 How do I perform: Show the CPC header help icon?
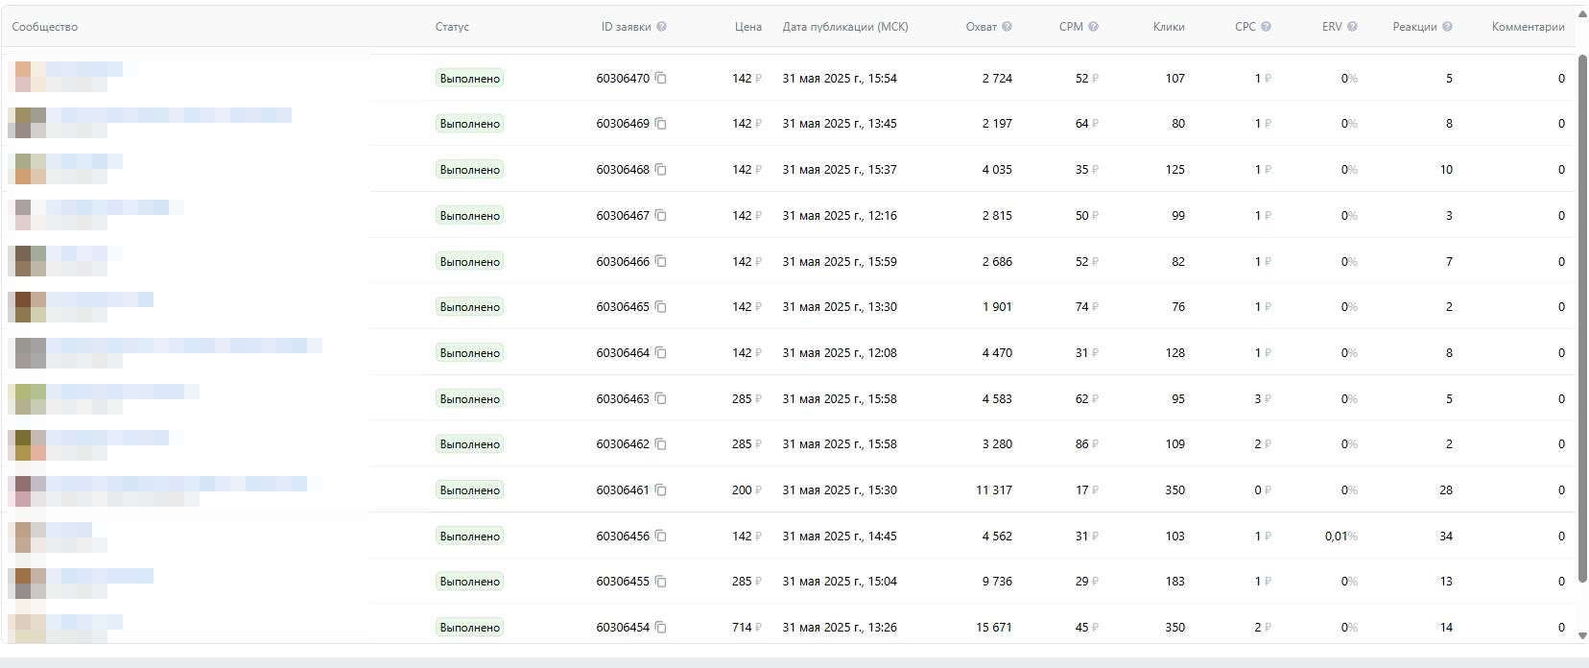[1266, 27]
